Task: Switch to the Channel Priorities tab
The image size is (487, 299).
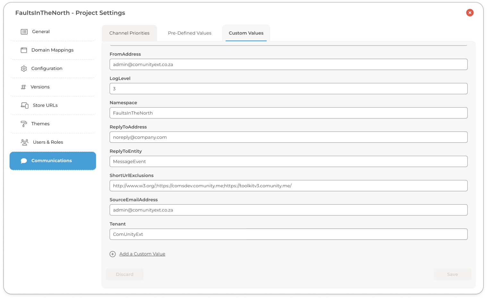Action: click(x=129, y=33)
